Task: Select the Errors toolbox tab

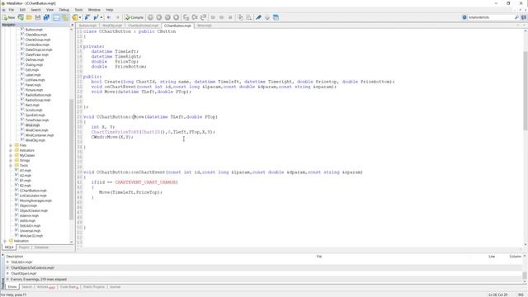Action: point(12,287)
